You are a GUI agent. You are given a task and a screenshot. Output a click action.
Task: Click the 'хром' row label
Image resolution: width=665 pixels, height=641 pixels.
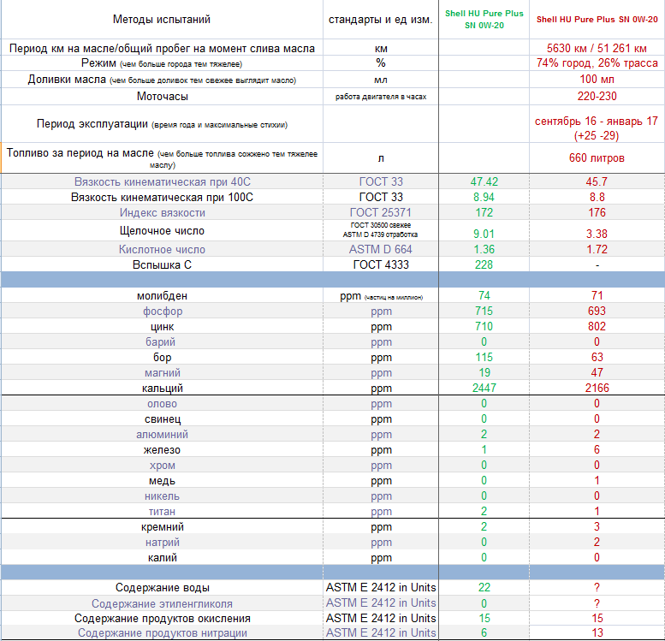pyautogui.click(x=162, y=466)
